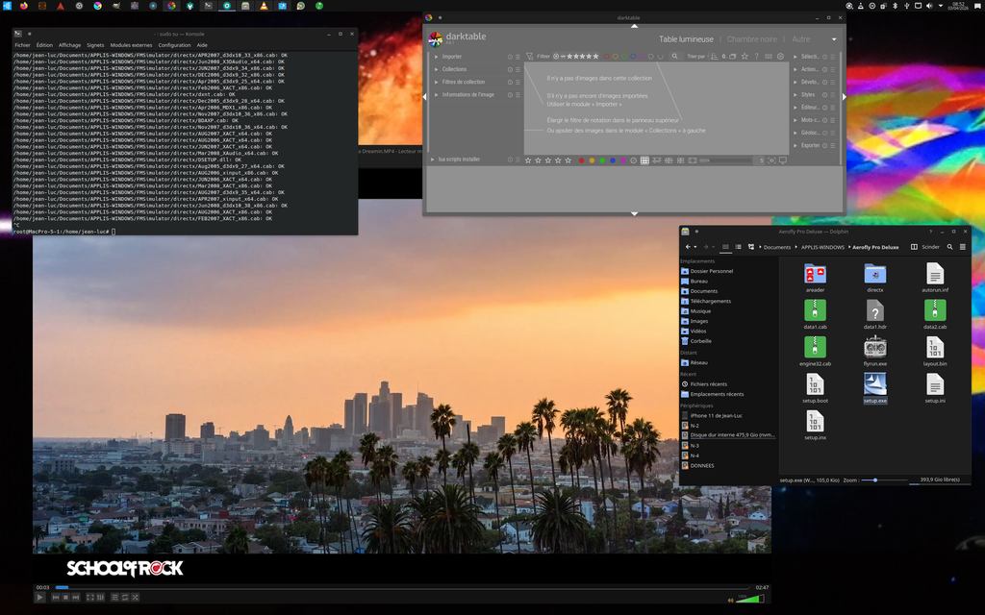985x615 pixels.
Task: Open Konsole's Édition menu
Action: click(x=44, y=45)
